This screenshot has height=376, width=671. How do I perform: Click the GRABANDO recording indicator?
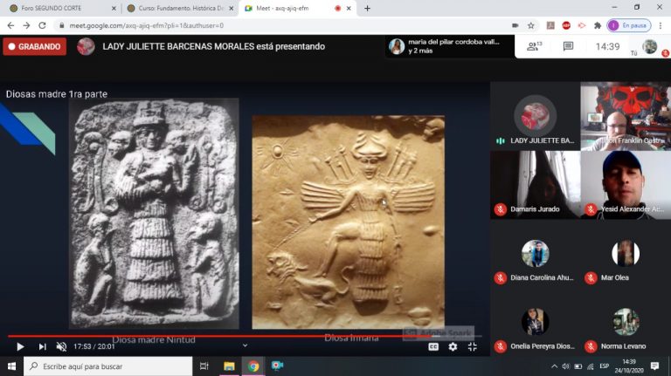[35, 46]
